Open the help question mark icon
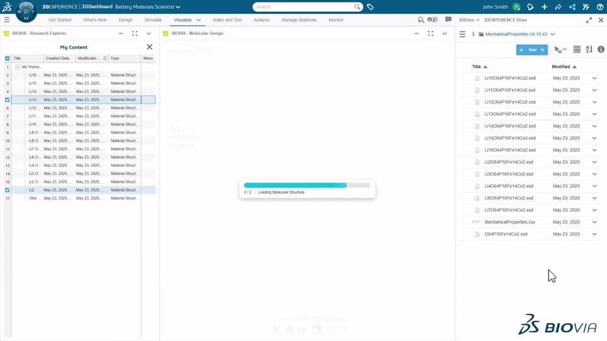Image resolution: width=607 pixels, height=341 pixels. [600, 7]
